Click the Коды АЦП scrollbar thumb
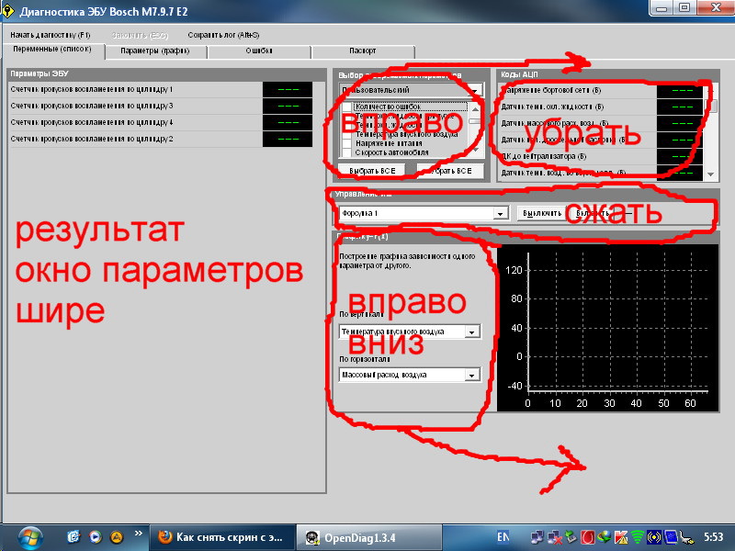735x551 pixels. 712,106
